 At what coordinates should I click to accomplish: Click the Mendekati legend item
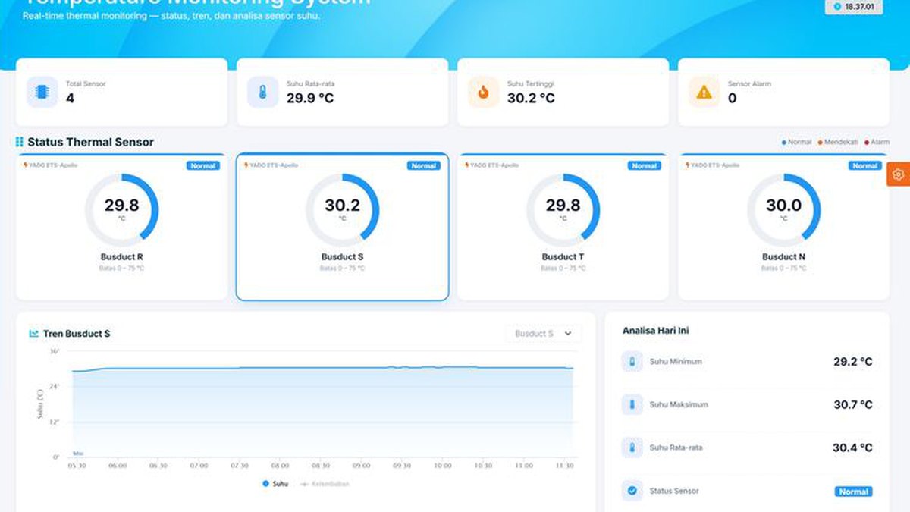838,142
